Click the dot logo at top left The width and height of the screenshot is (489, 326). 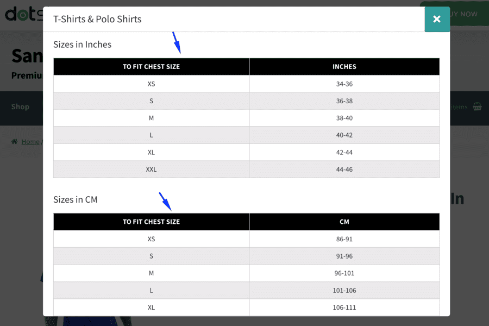coord(24,14)
